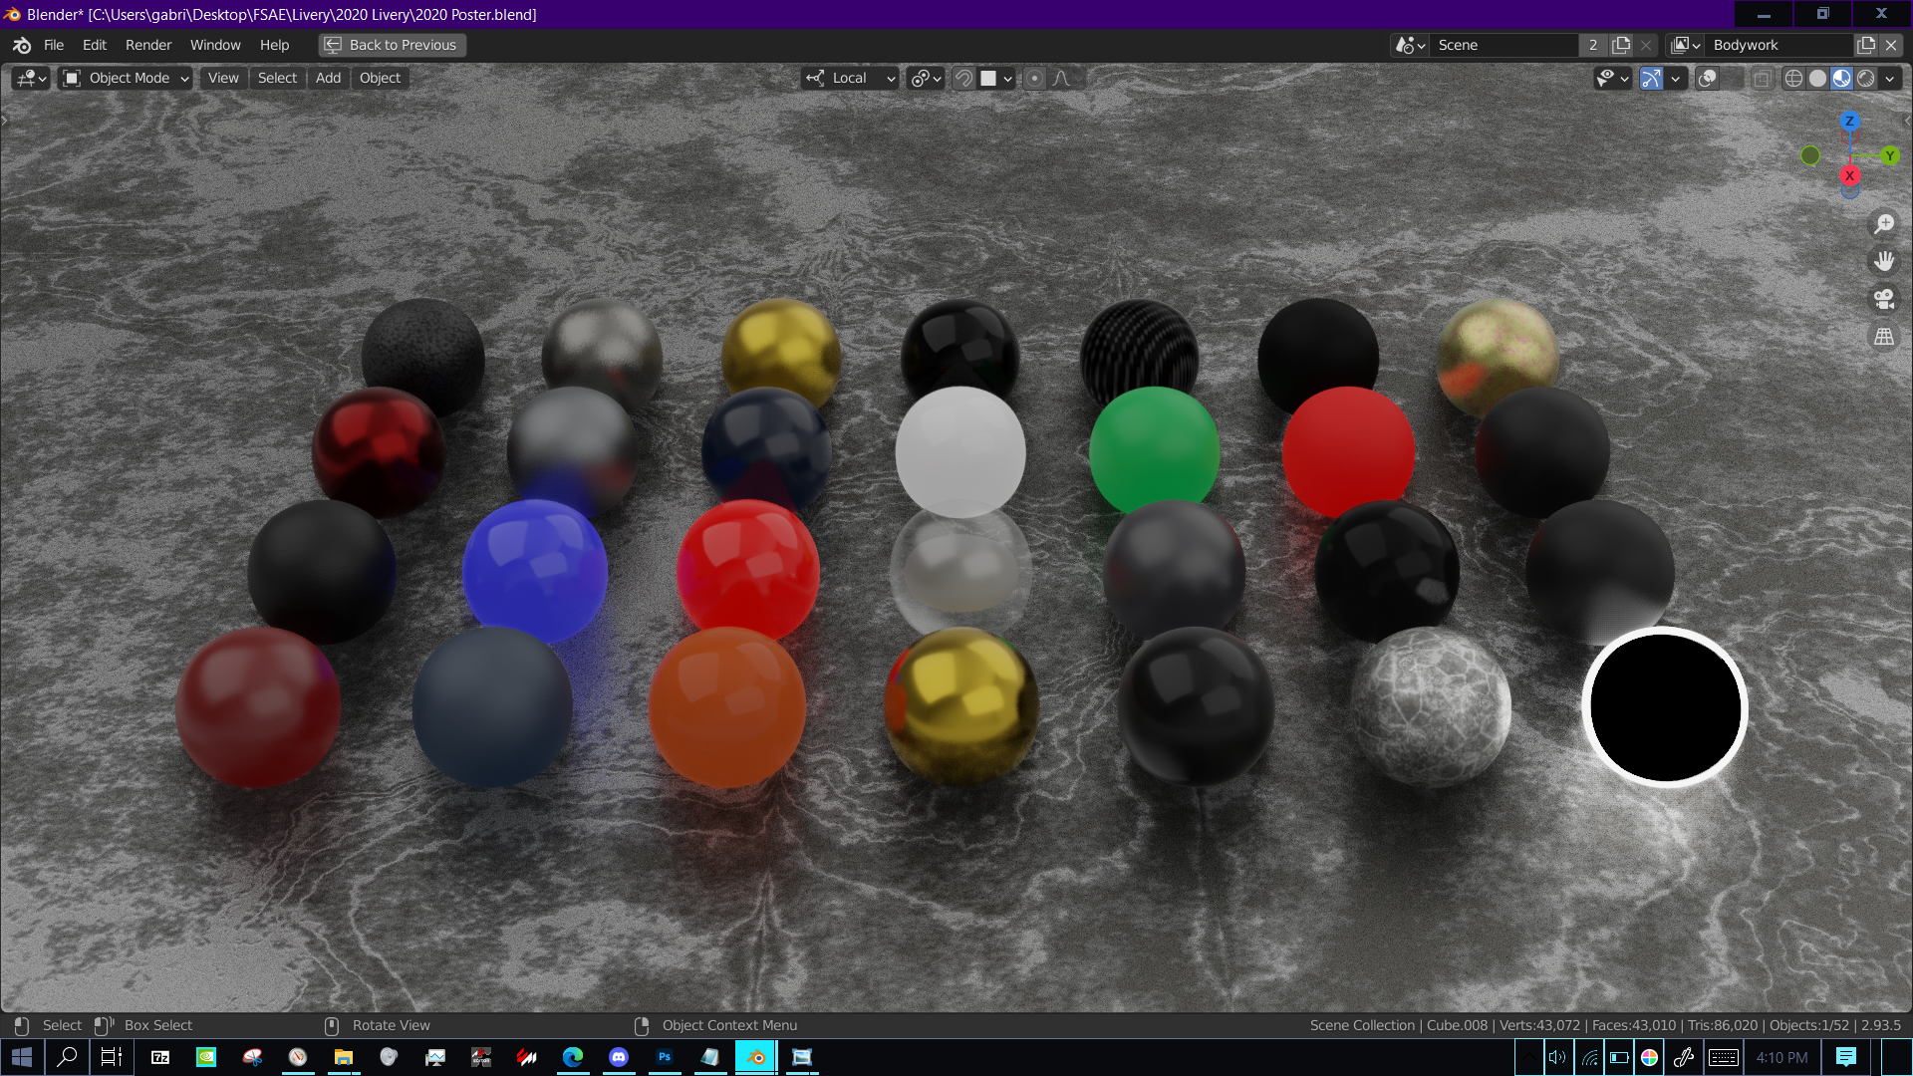
Task: Click the Z axis on the navigation gizmo
Action: [x=1849, y=121]
